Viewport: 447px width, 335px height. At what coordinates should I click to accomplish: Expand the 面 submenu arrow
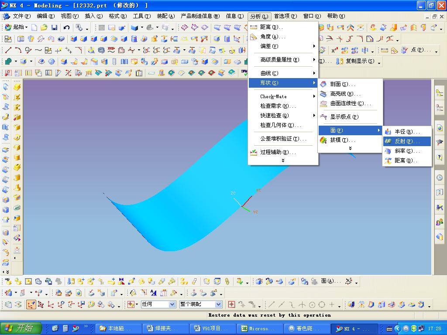378,130
